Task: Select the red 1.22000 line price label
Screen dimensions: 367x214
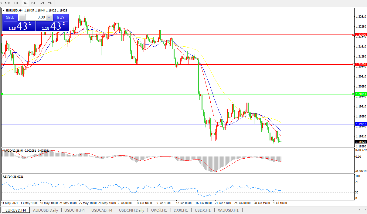Action: coord(361,35)
